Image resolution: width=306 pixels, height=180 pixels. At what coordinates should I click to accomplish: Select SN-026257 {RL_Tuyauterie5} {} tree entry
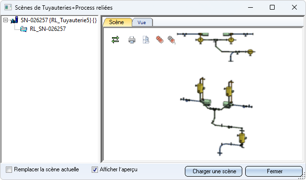(59, 20)
